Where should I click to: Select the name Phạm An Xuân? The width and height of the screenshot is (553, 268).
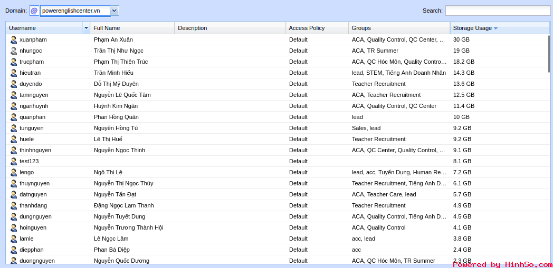point(113,39)
